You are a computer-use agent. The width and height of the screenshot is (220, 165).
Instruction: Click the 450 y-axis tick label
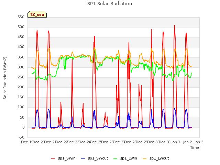(x=21, y=37)
